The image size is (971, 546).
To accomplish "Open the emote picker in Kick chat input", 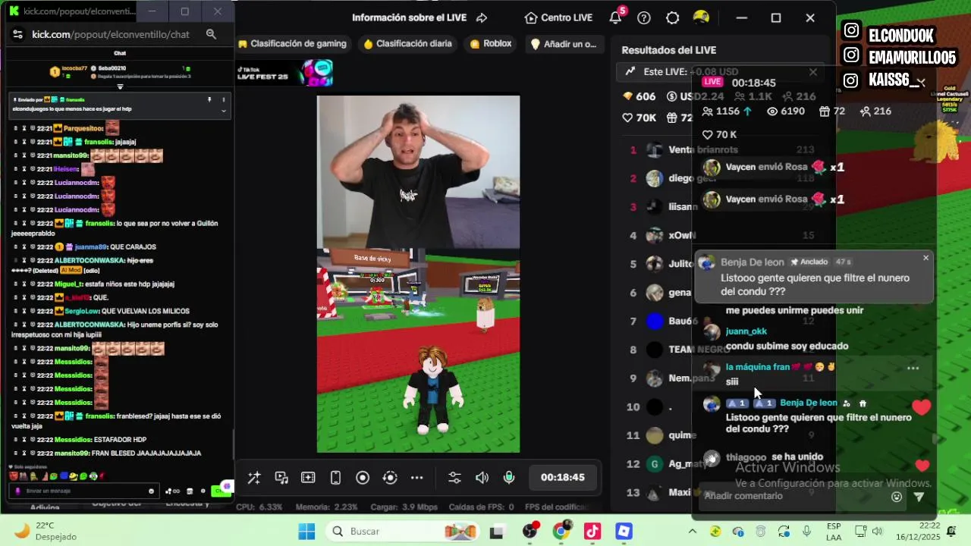I will (x=151, y=491).
